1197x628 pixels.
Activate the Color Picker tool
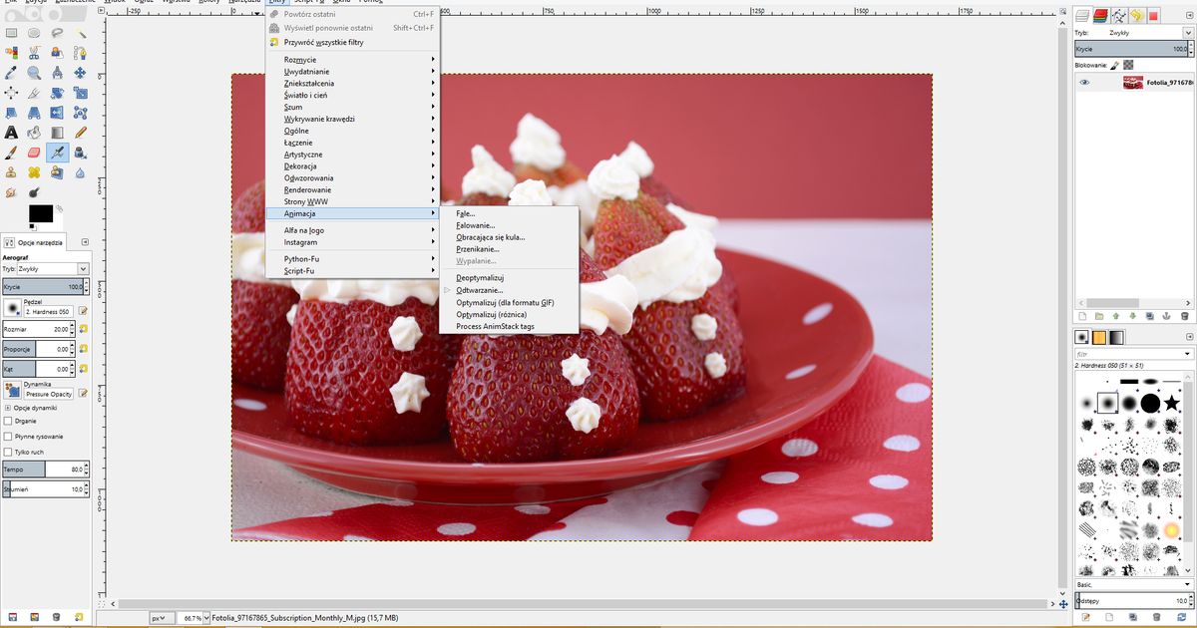(11, 72)
